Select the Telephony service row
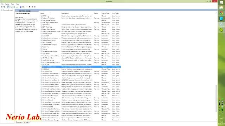225x126 pixels. [x=81, y=47]
